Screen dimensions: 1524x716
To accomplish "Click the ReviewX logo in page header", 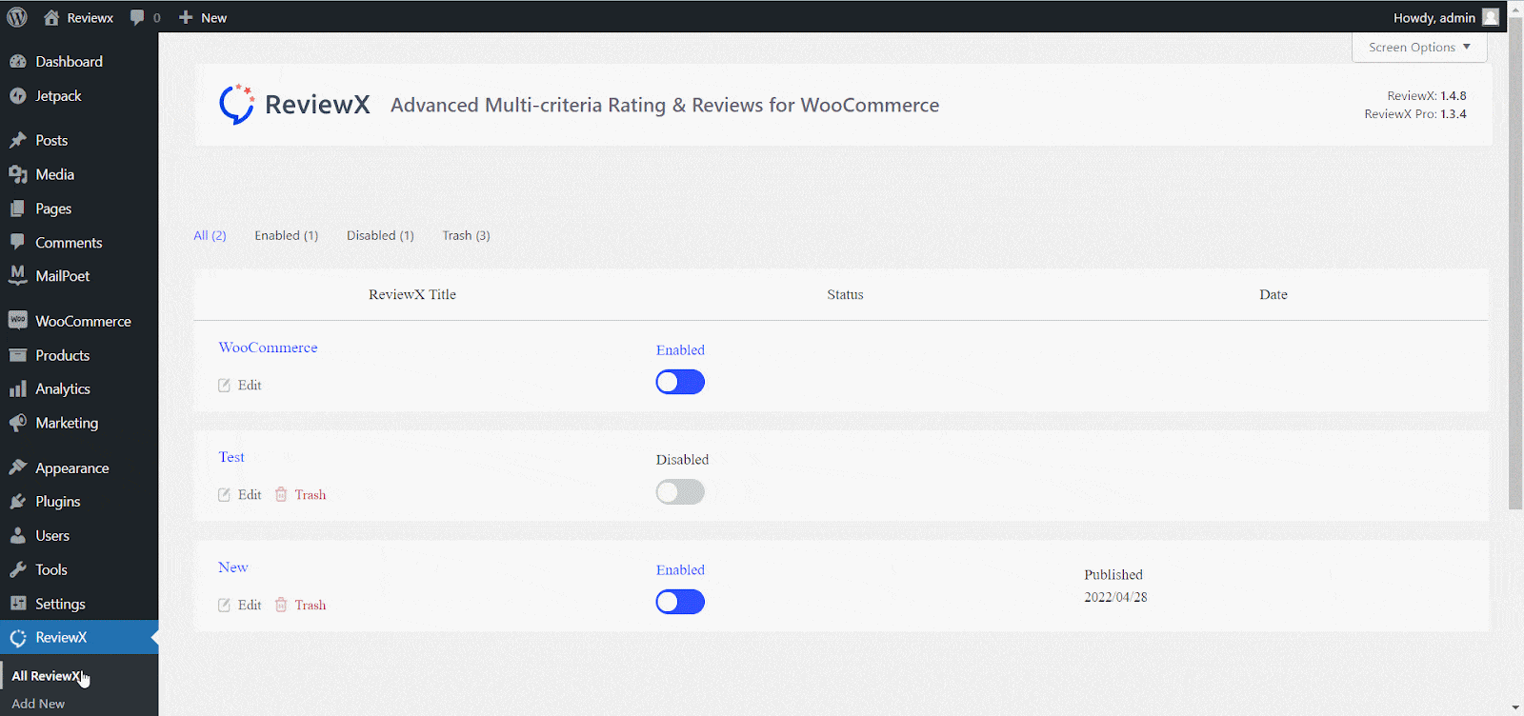I will tap(294, 105).
